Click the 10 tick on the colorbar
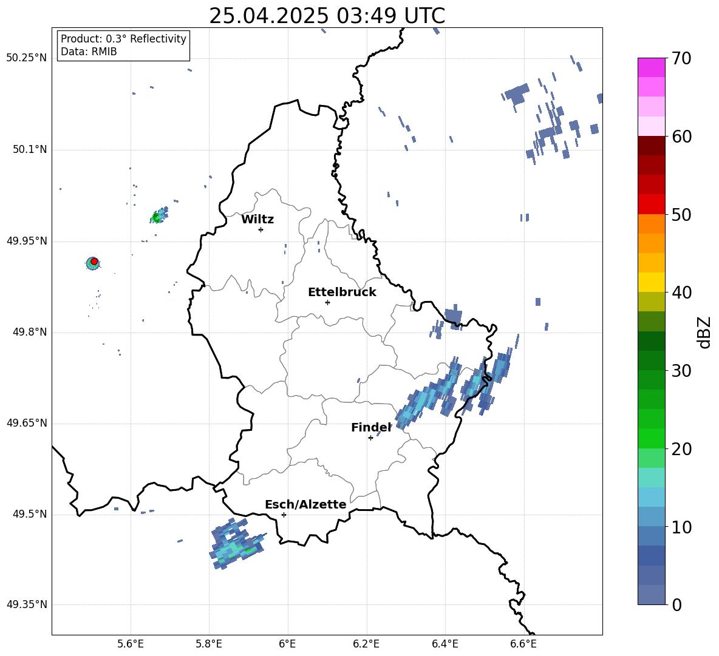 [x=681, y=527]
